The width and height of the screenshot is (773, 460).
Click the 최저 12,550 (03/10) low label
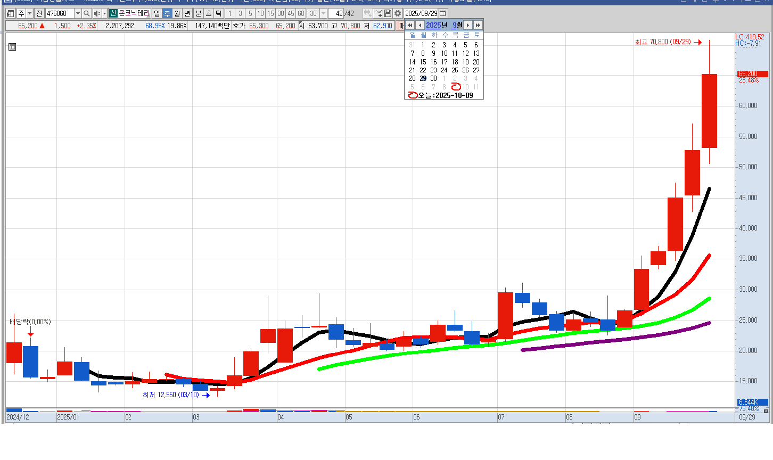coord(170,395)
